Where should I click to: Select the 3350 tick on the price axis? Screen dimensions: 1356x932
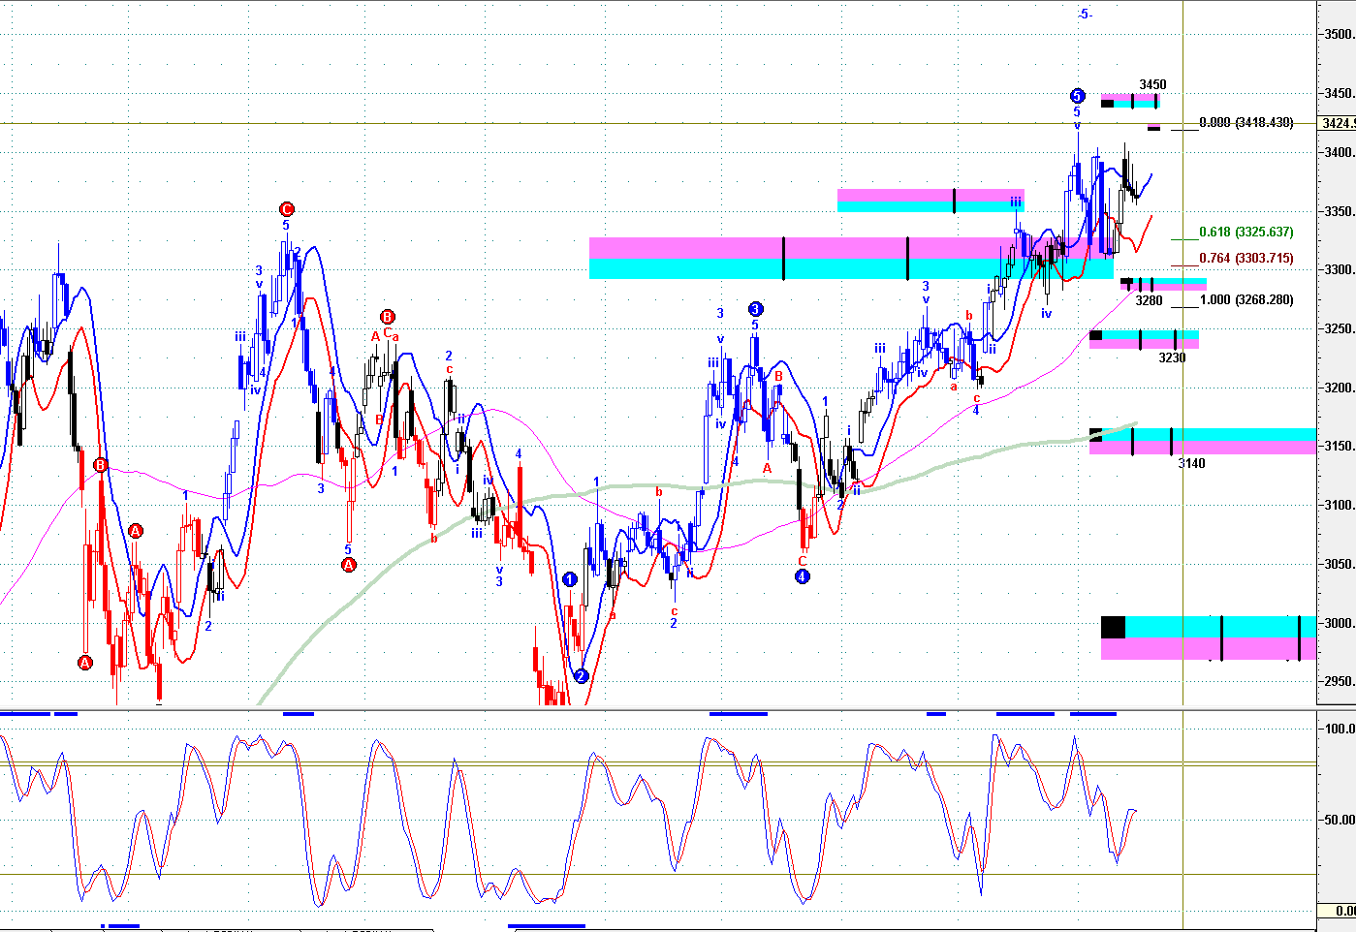tap(1340, 212)
